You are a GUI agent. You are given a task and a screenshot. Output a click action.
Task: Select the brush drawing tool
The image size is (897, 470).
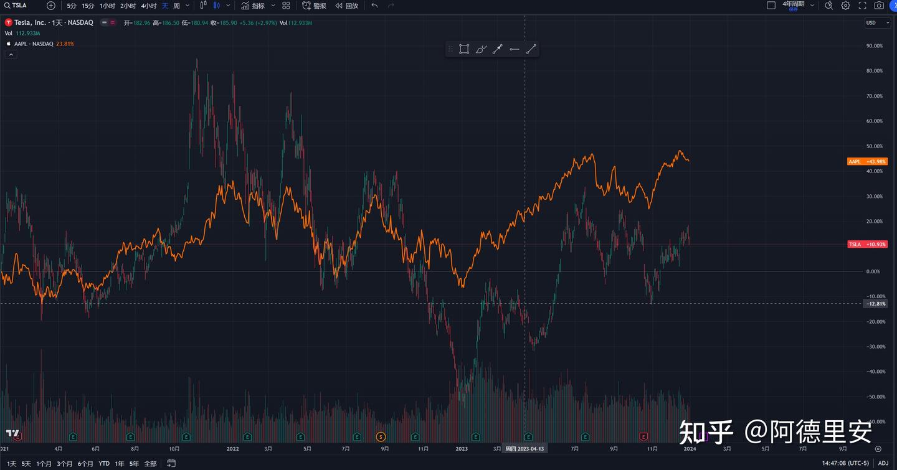(481, 49)
